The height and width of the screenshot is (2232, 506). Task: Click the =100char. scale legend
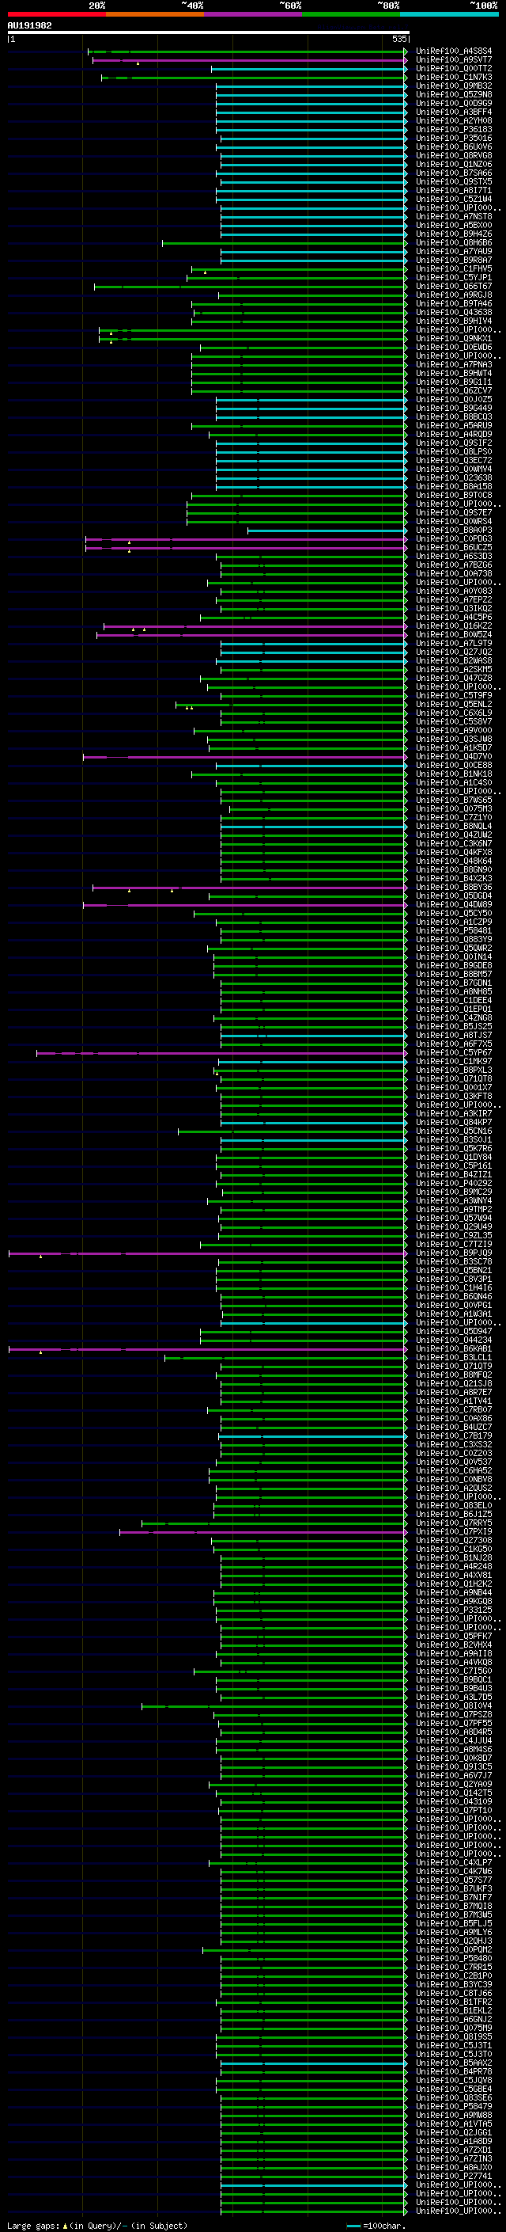(x=376, y=2226)
